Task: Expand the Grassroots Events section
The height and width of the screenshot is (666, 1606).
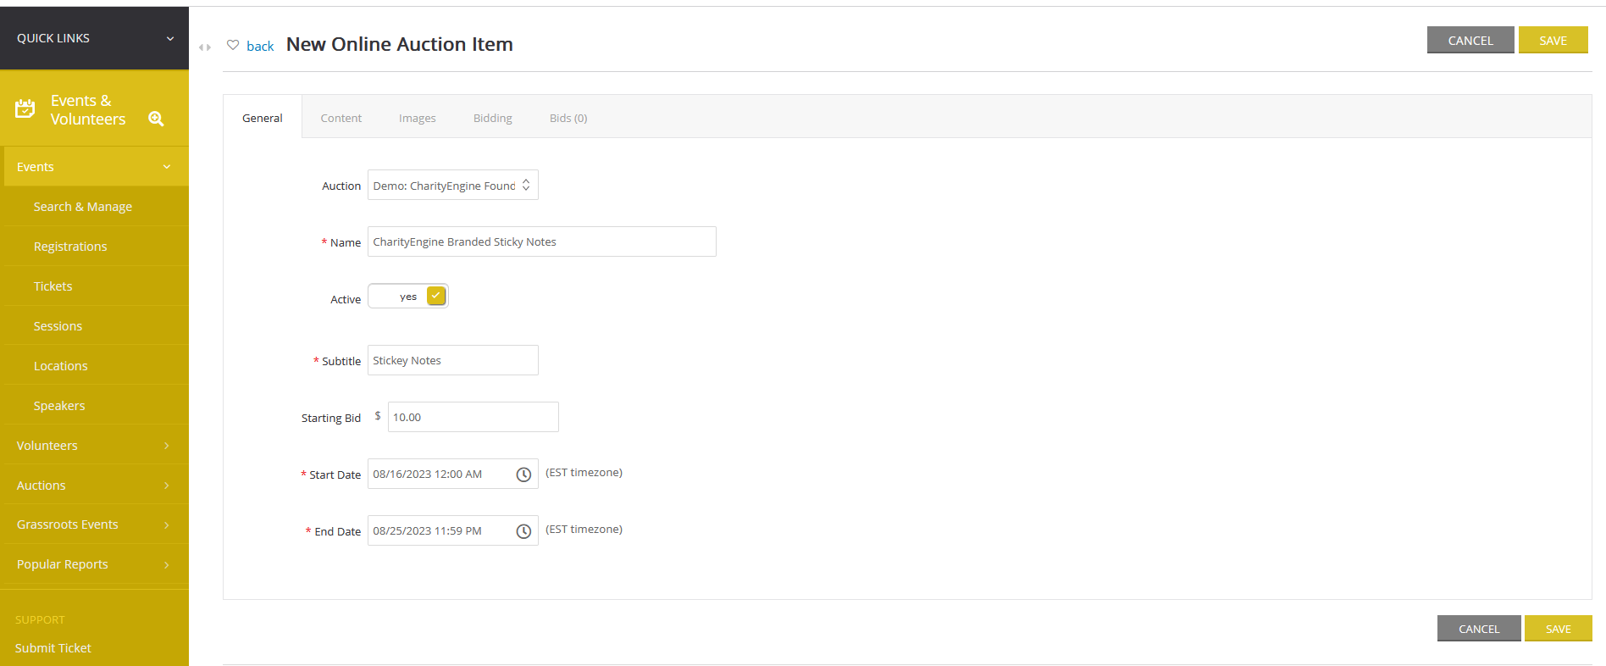Action: tap(94, 524)
